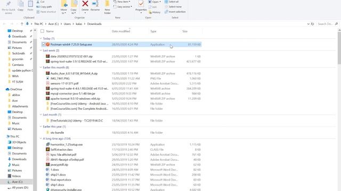Viewport: 341px width, 191px height.
Task: Click the Copy icon in Clipboard group
Action: 21,4
